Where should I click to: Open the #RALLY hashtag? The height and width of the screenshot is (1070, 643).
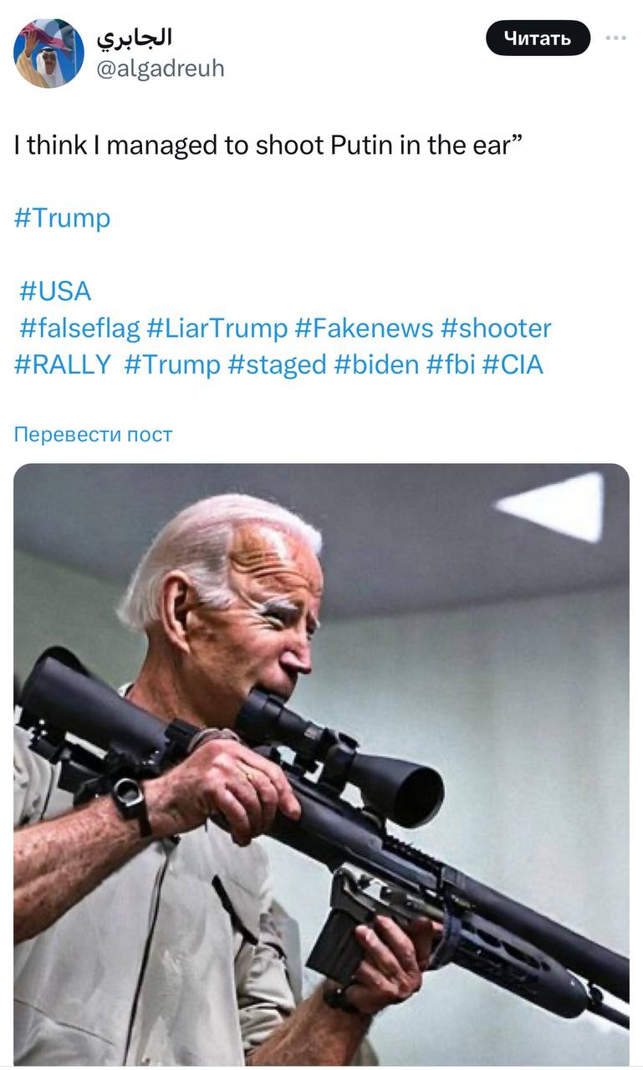point(63,365)
